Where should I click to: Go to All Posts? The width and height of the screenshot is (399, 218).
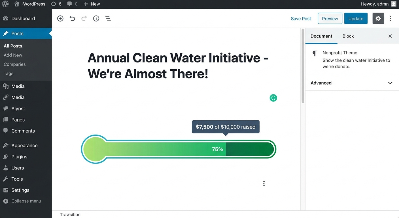(x=13, y=46)
